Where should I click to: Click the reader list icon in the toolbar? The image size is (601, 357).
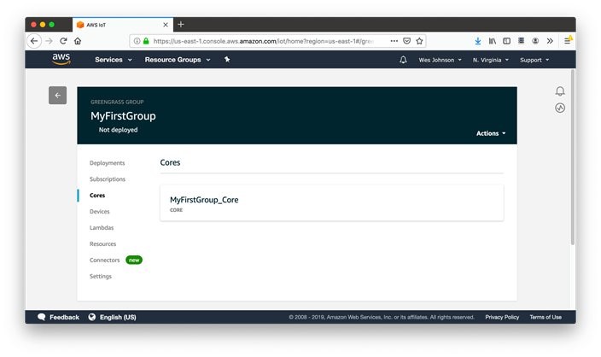tap(521, 41)
